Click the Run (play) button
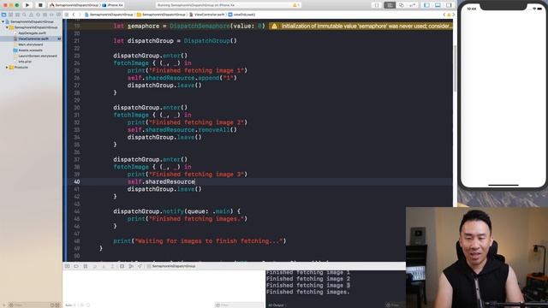 click(x=27, y=5)
